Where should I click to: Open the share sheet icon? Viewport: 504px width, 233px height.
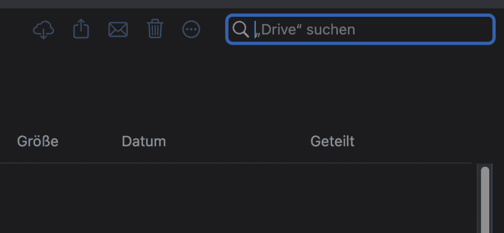(81, 29)
